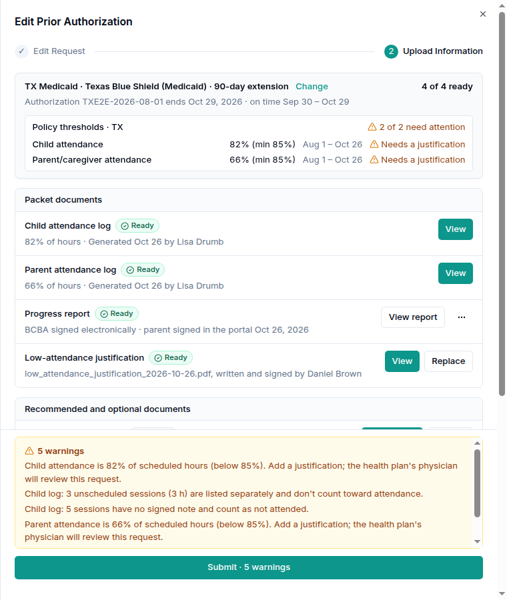The height and width of the screenshot is (600, 507).
Task: Click the Ready badge on Low-attendance justification
Action: tap(171, 358)
